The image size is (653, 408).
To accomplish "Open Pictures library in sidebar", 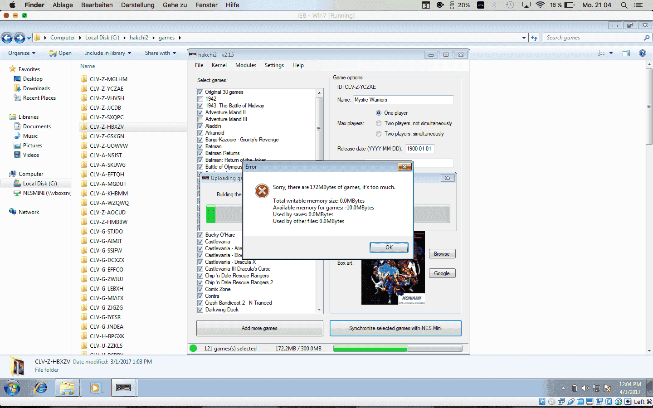I will click(33, 146).
